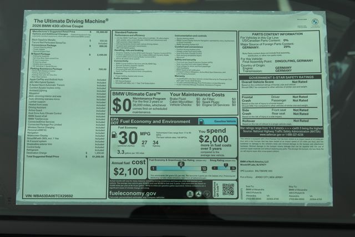The width and height of the screenshot is (355, 237).
Task: Click the VIN number text
Action: pyautogui.click(x=49, y=196)
